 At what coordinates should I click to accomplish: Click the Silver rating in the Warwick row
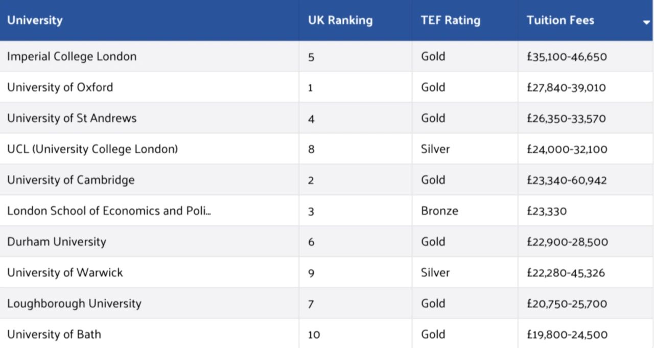pos(435,272)
